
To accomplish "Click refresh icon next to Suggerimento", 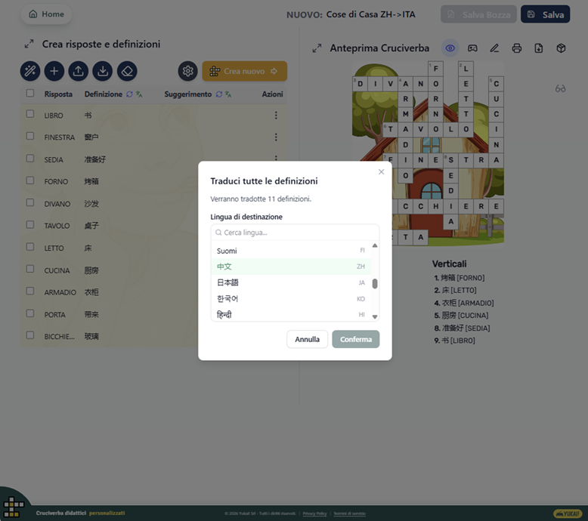I will pyautogui.click(x=219, y=94).
